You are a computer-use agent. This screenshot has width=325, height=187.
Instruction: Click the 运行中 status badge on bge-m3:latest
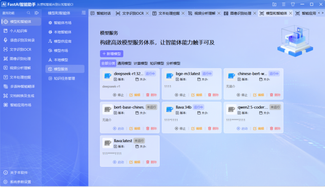click(x=207, y=74)
